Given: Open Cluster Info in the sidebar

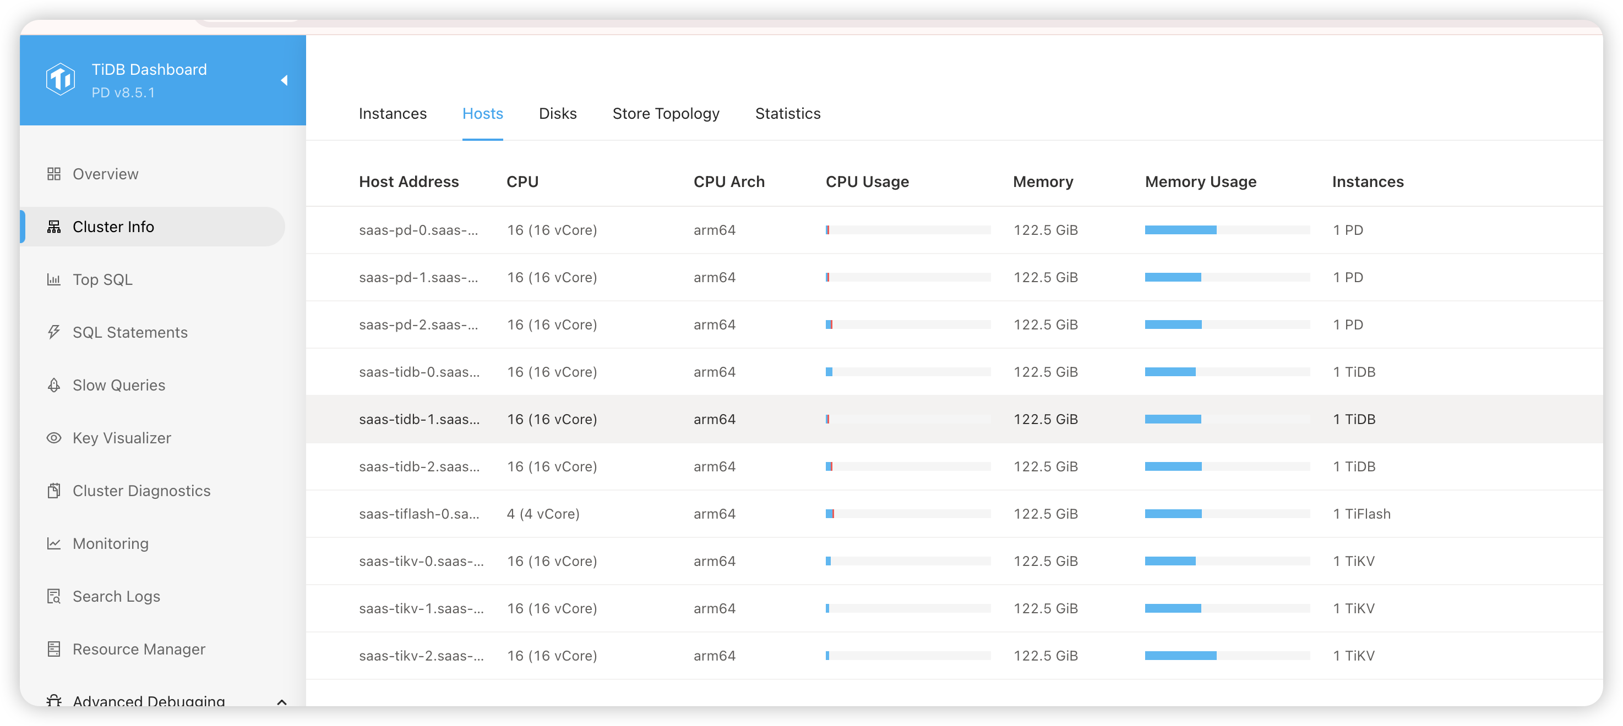Looking at the screenshot, I should [x=113, y=227].
